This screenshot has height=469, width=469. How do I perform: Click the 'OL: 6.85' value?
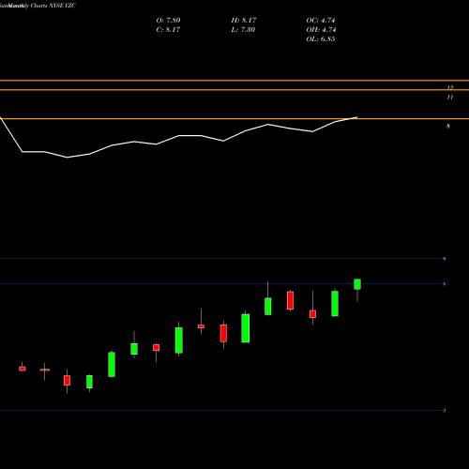(321, 39)
